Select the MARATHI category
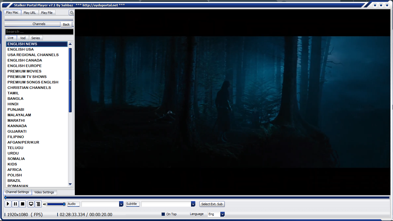393x221 pixels. (37, 121)
